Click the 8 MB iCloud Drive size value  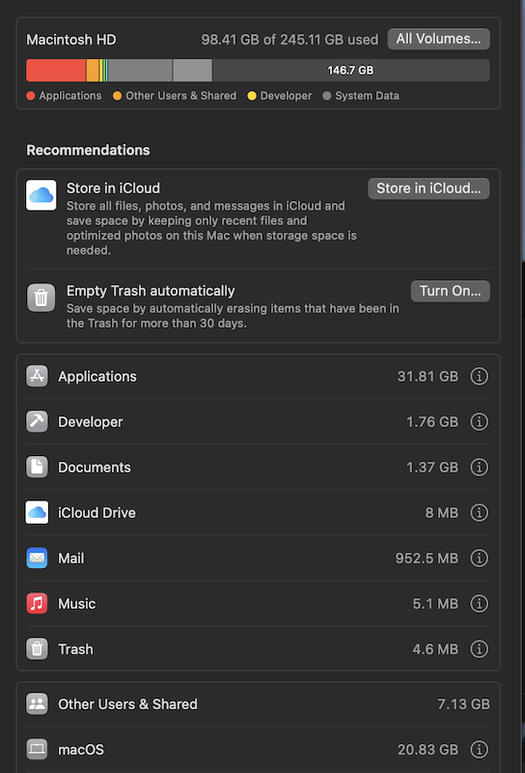pyautogui.click(x=441, y=513)
